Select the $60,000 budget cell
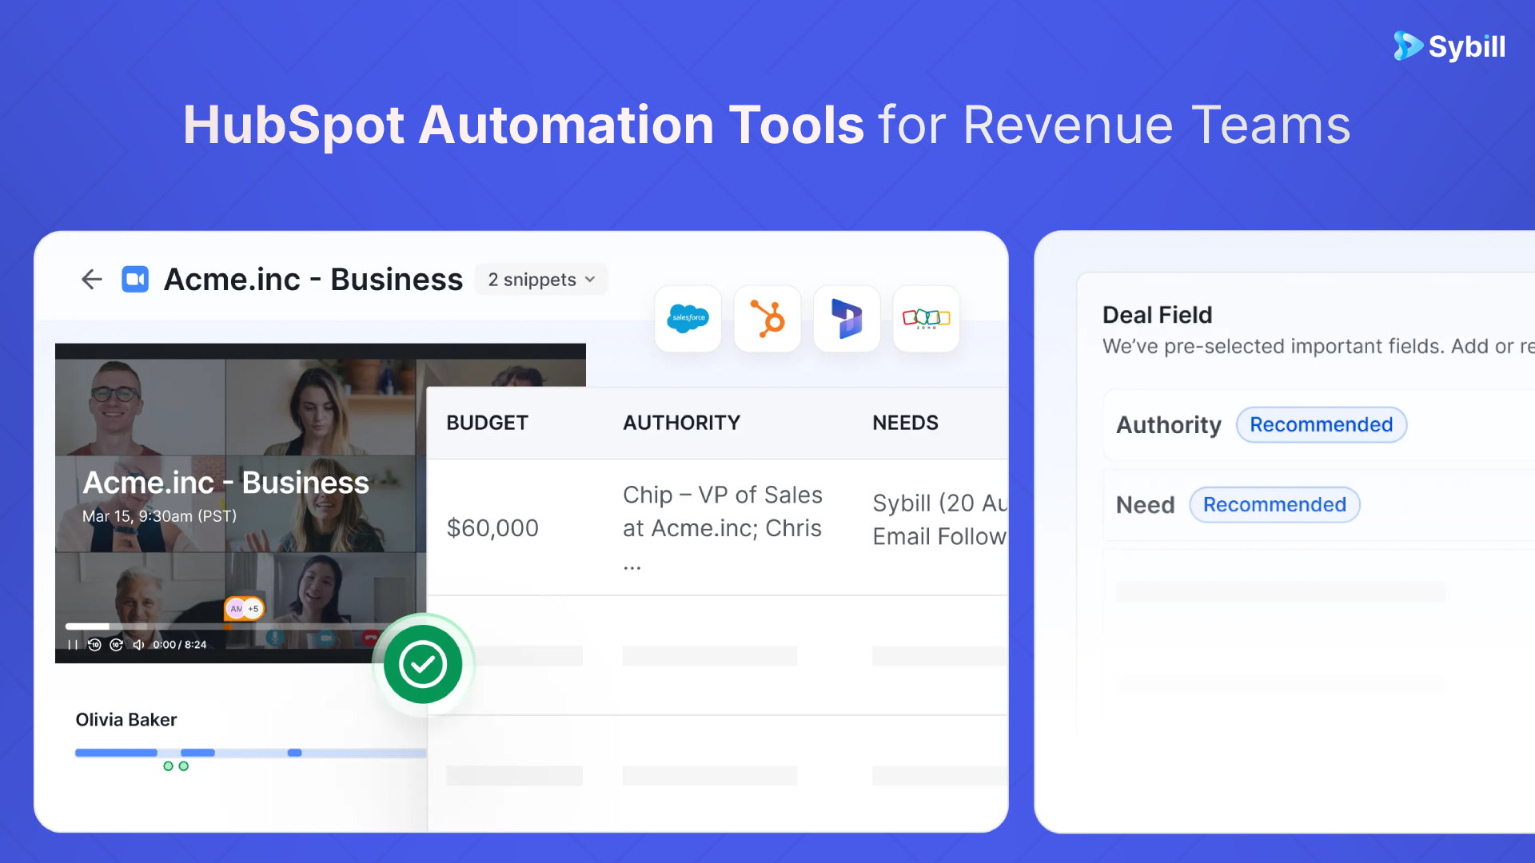The height and width of the screenshot is (863, 1535). (x=492, y=528)
